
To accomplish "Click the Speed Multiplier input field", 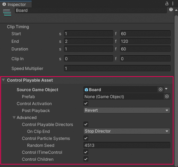I will point(117,68).
